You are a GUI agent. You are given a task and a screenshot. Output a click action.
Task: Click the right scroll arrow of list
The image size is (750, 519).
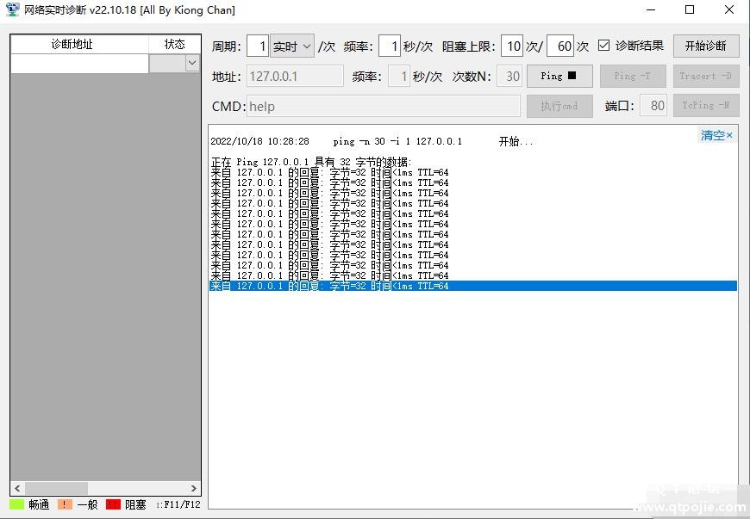click(193, 488)
